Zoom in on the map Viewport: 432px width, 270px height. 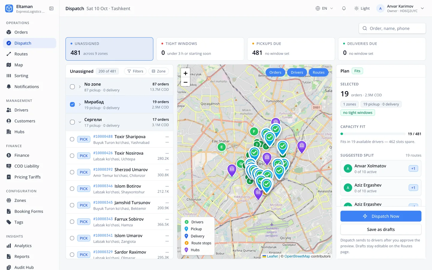coord(185,73)
